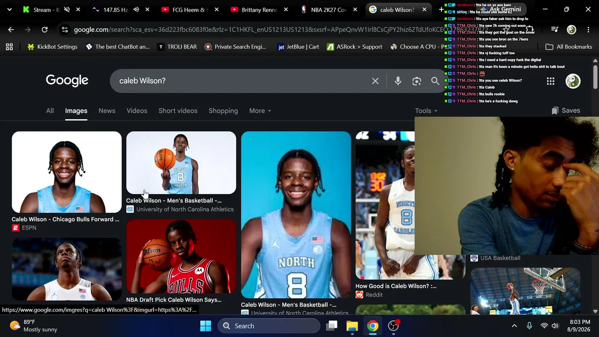Open the Windows Start menu
This screenshot has height=337, width=599.
point(205,326)
